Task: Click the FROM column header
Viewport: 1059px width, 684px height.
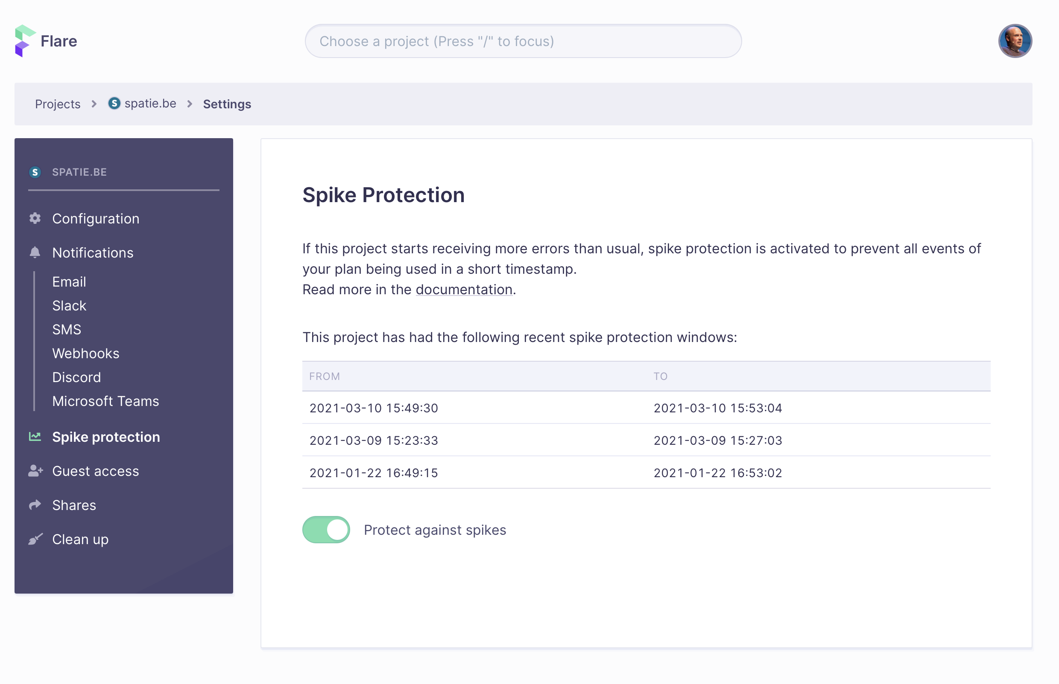Action: click(325, 377)
